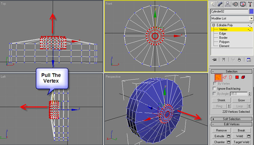Select Edge sub-object icon in Selection rollout
This screenshot has height=145, width=254.
pyautogui.click(x=224, y=77)
